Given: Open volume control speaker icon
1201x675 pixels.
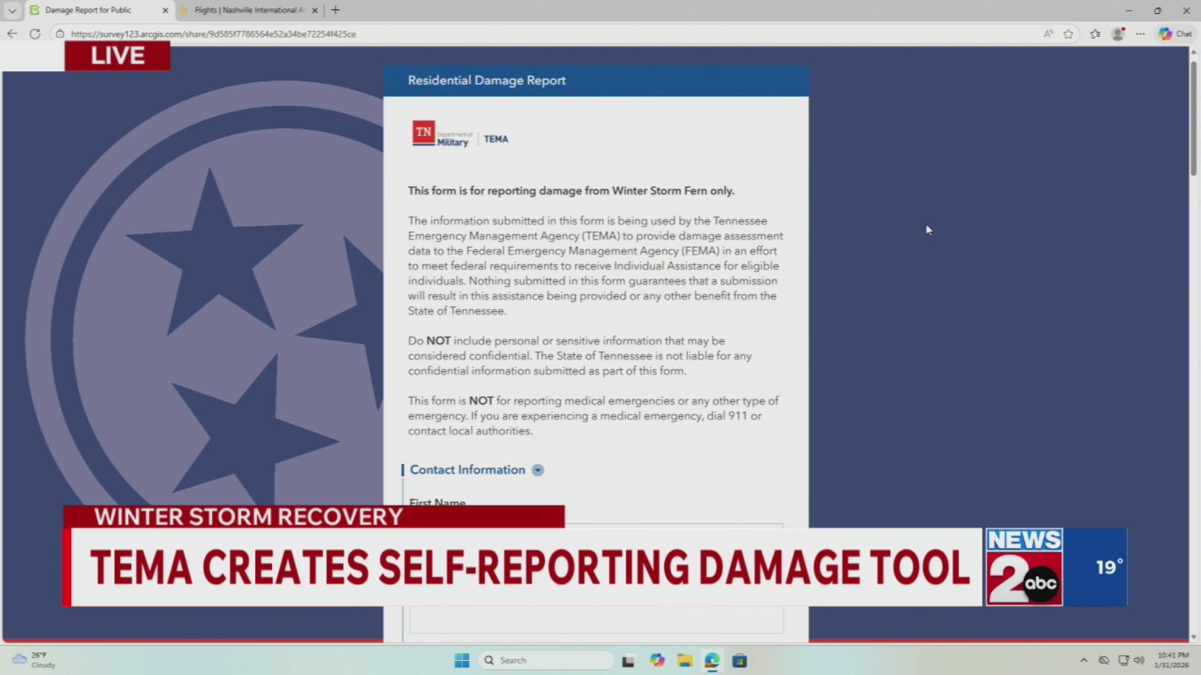Looking at the screenshot, I should [x=1139, y=660].
